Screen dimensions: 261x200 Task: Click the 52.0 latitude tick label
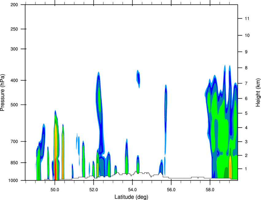[x=94, y=190]
